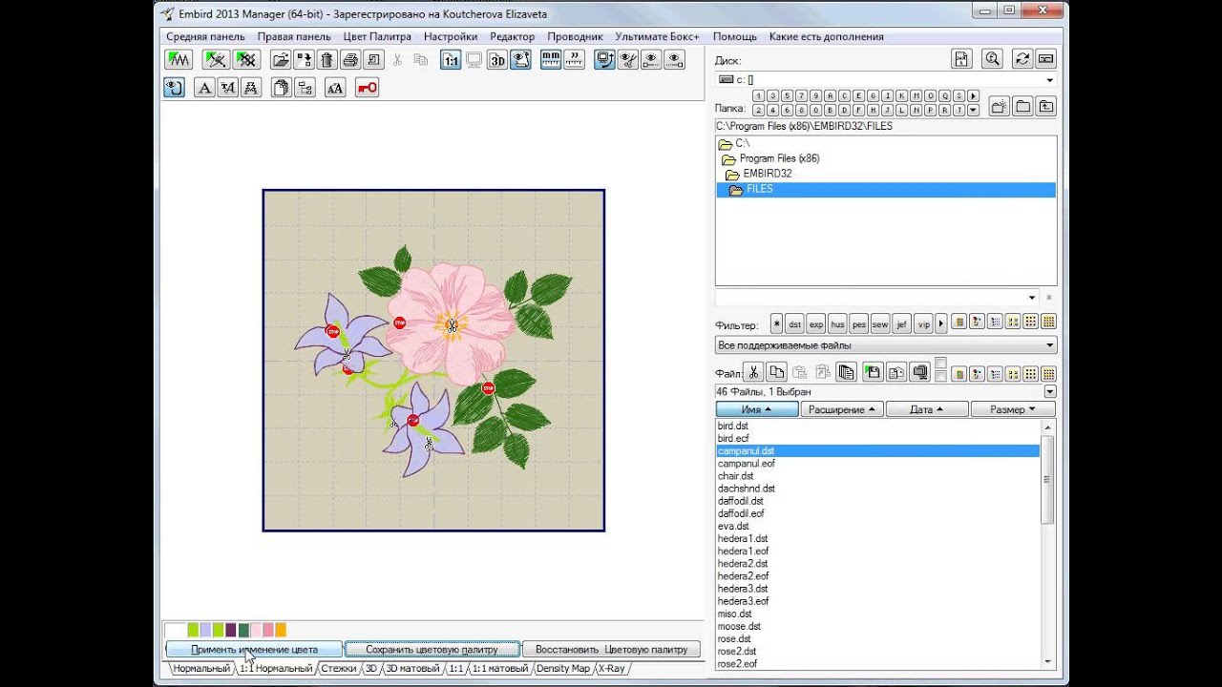Toggle inches units ruler button

click(575, 60)
